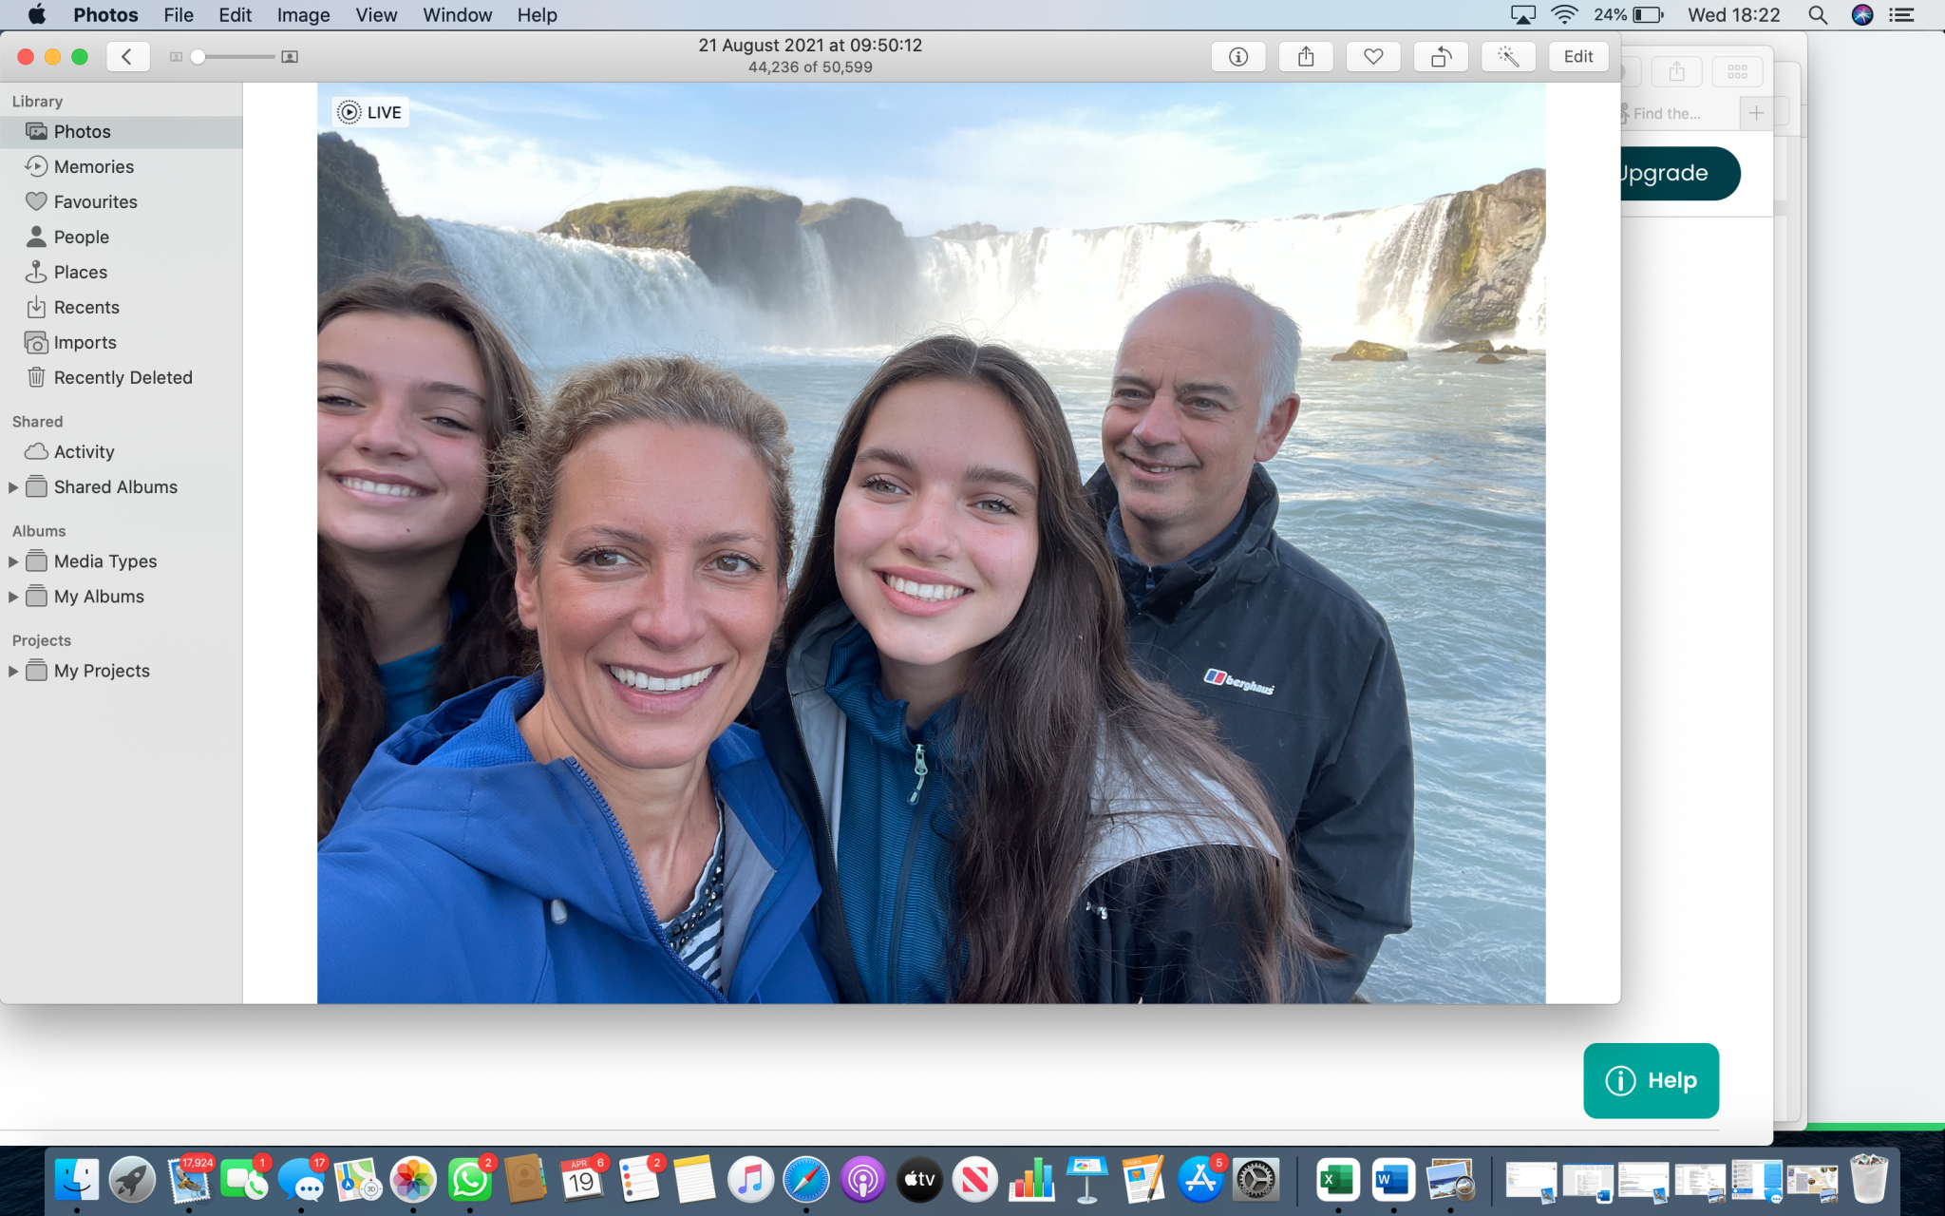This screenshot has width=1945, height=1216.
Task: Open Messages from the dock
Action: [301, 1180]
